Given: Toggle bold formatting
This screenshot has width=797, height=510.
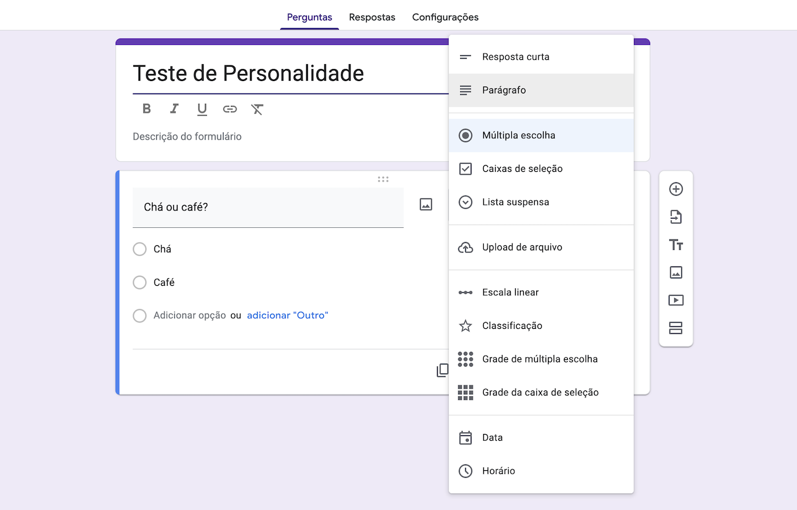Looking at the screenshot, I should coord(146,108).
